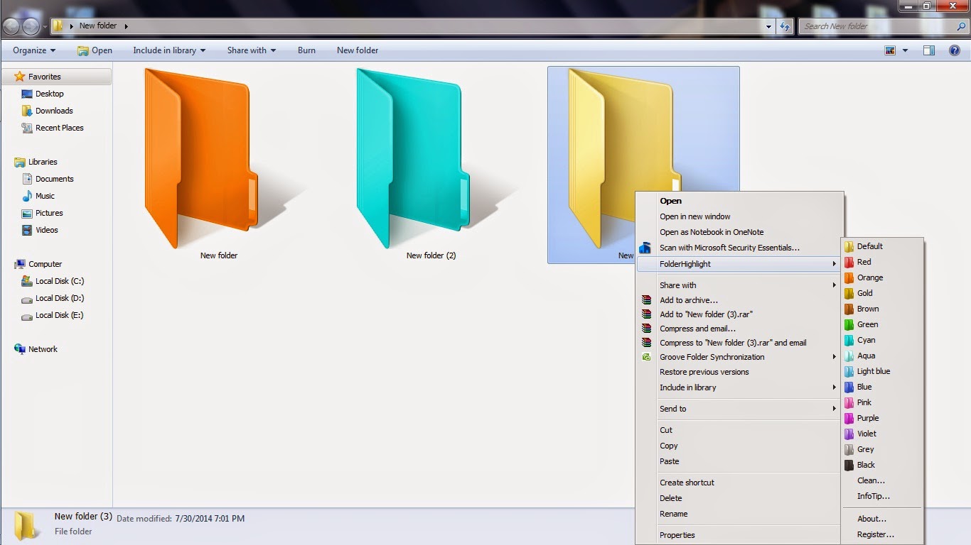The width and height of the screenshot is (971, 545).
Task: Select the Desktop icon in Favorites
Action: coord(27,94)
